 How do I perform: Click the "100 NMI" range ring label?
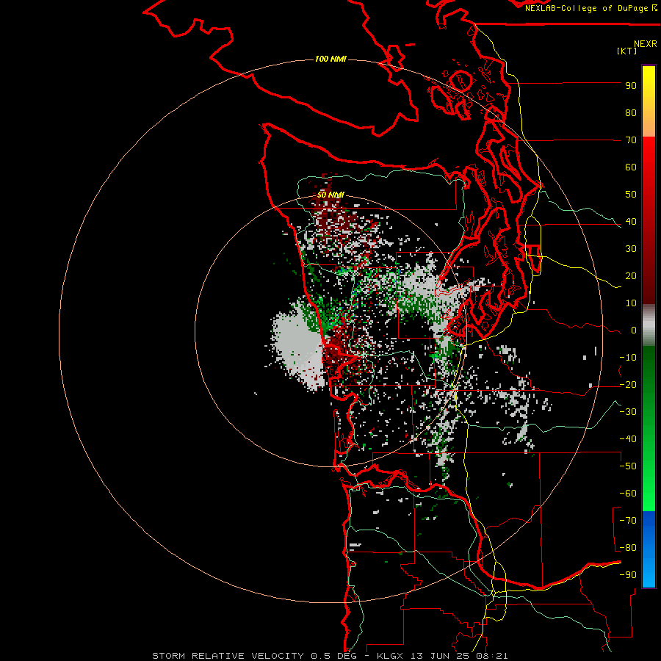(x=330, y=59)
